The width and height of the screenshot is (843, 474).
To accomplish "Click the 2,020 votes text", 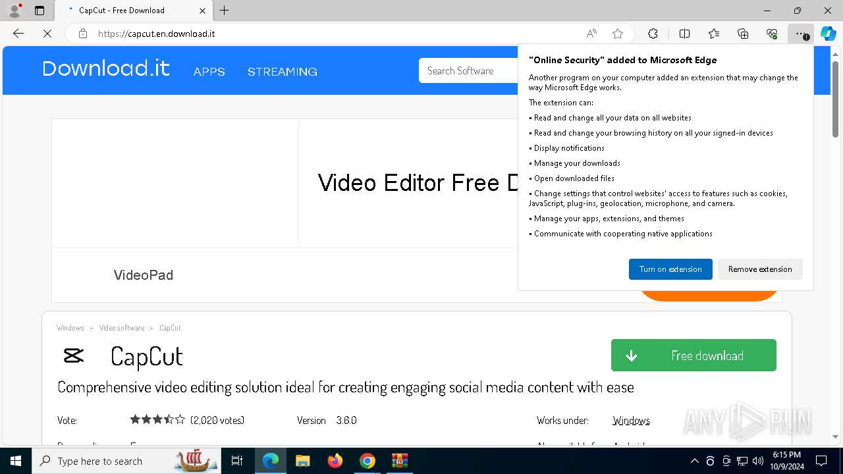I will pos(217,420).
